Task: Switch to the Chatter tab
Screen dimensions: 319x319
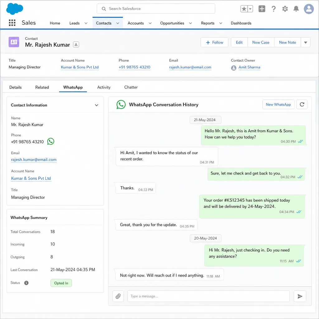Action: pyautogui.click(x=131, y=87)
